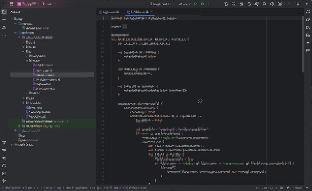Image resolution: width=312 pixels, height=191 pixels.
Task: Open Gradle tool window in right sidebar
Action: 308,20
